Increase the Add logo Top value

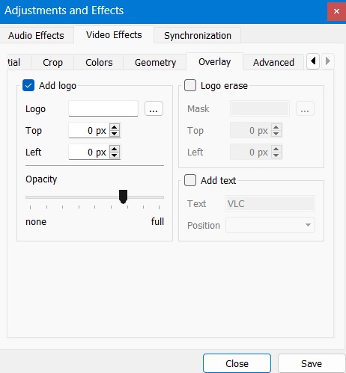point(115,127)
